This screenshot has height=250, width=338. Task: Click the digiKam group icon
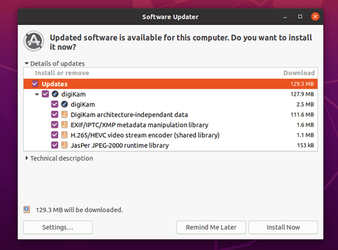(55, 94)
